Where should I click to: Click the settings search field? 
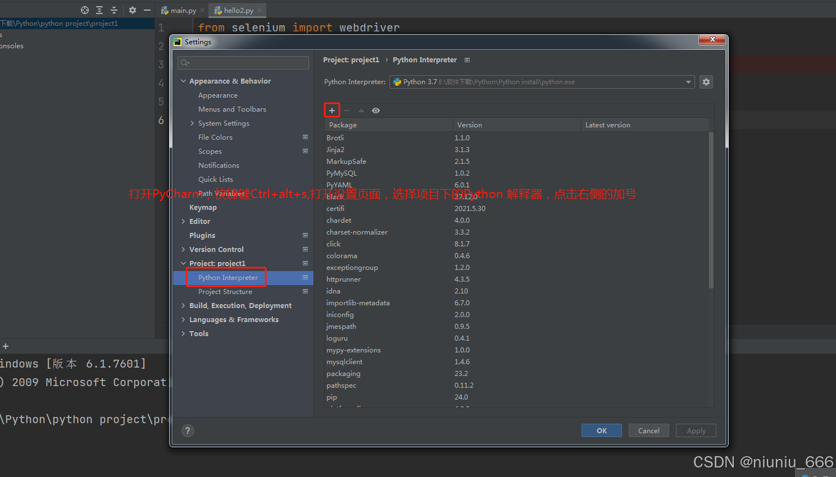pos(243,63)
